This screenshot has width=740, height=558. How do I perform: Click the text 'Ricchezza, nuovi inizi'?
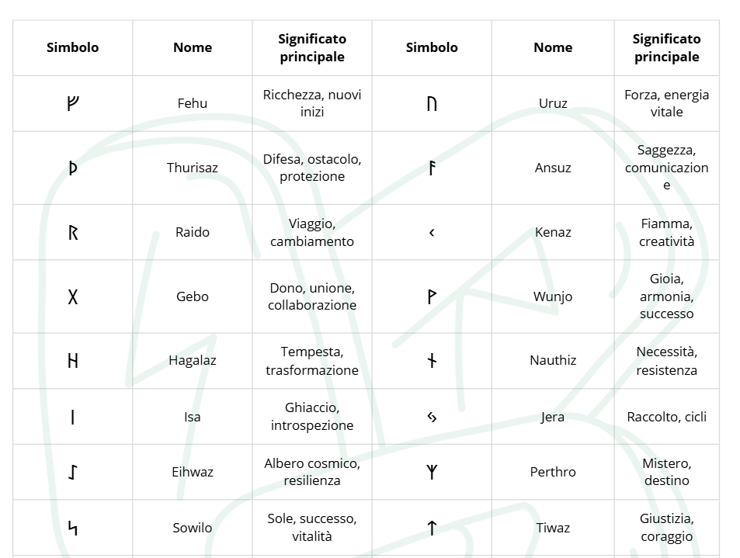click(x=312, y=103)
